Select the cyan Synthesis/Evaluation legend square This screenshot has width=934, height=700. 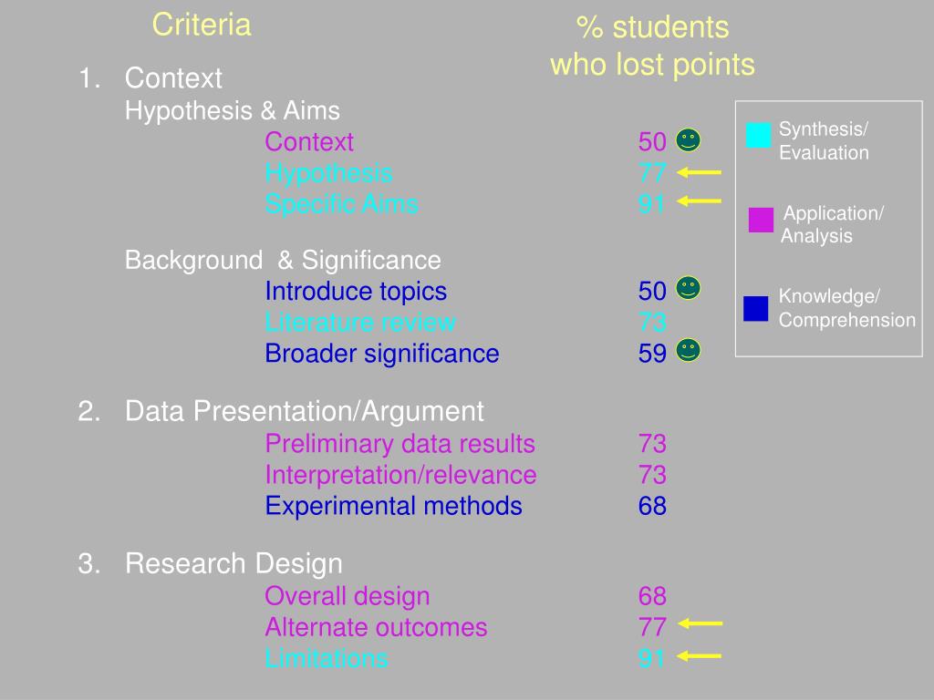(758, 135)
